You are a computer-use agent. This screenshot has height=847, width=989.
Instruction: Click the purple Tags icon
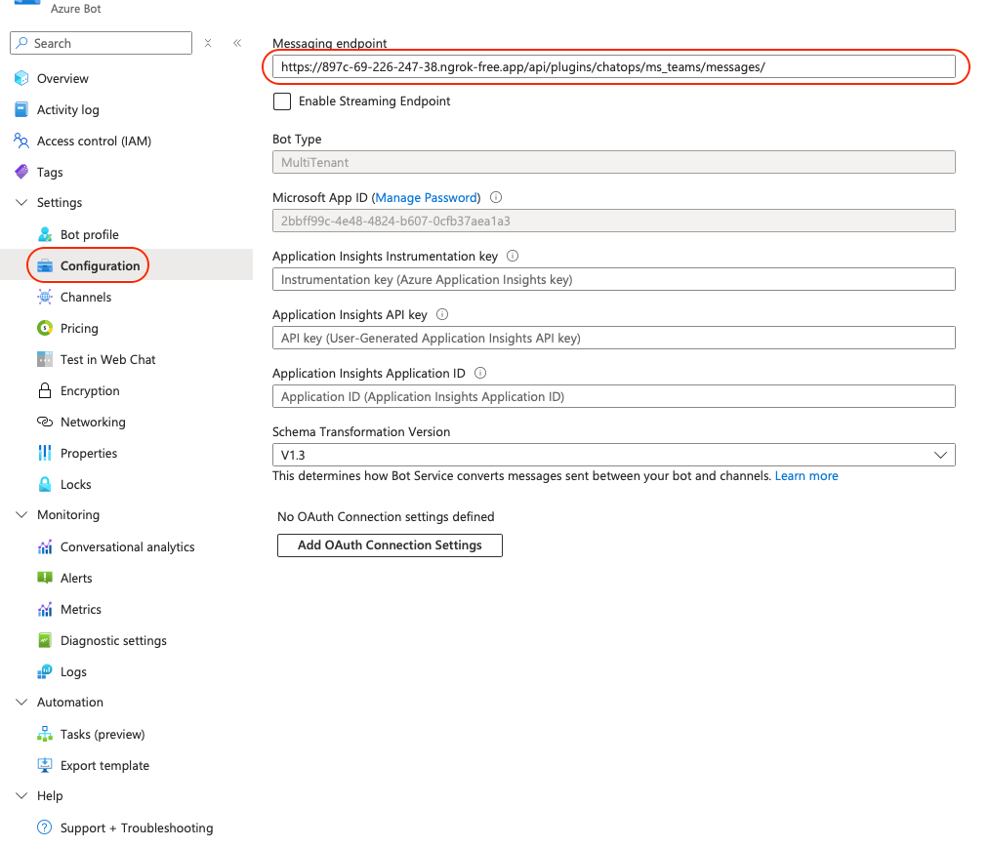pos(21,172)
